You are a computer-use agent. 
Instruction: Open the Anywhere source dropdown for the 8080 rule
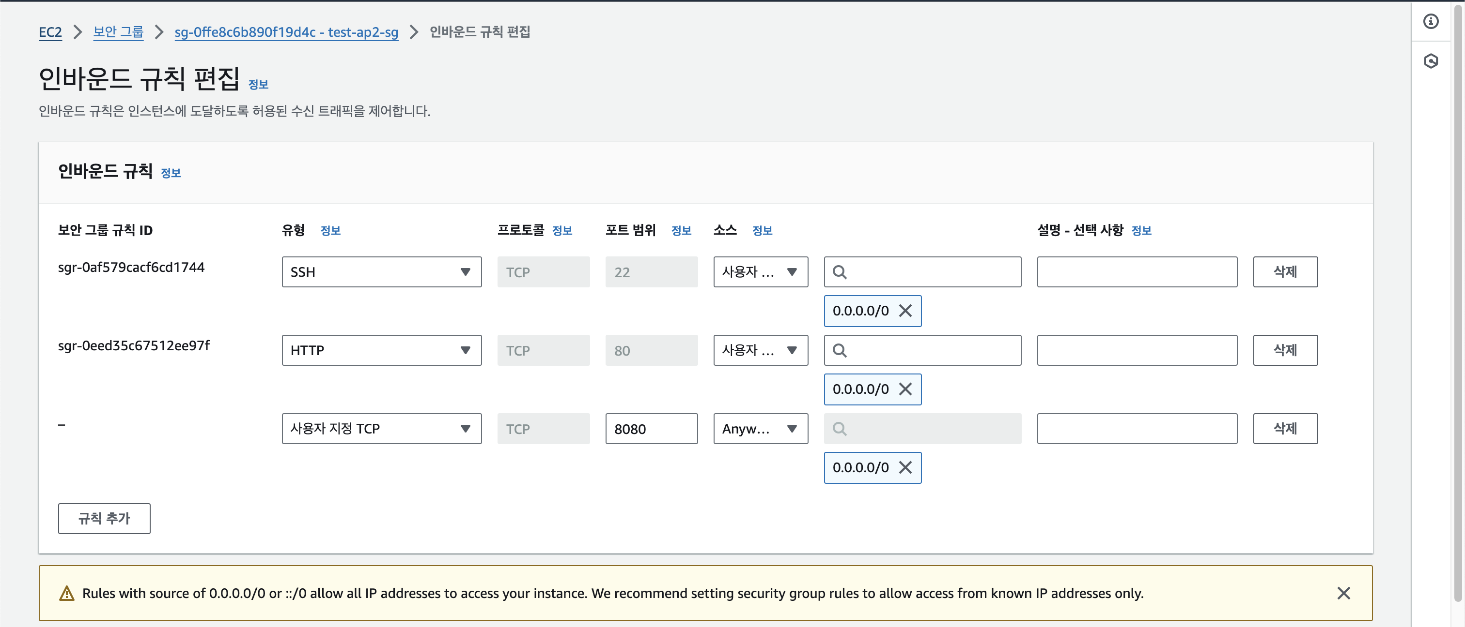(760, 429)
